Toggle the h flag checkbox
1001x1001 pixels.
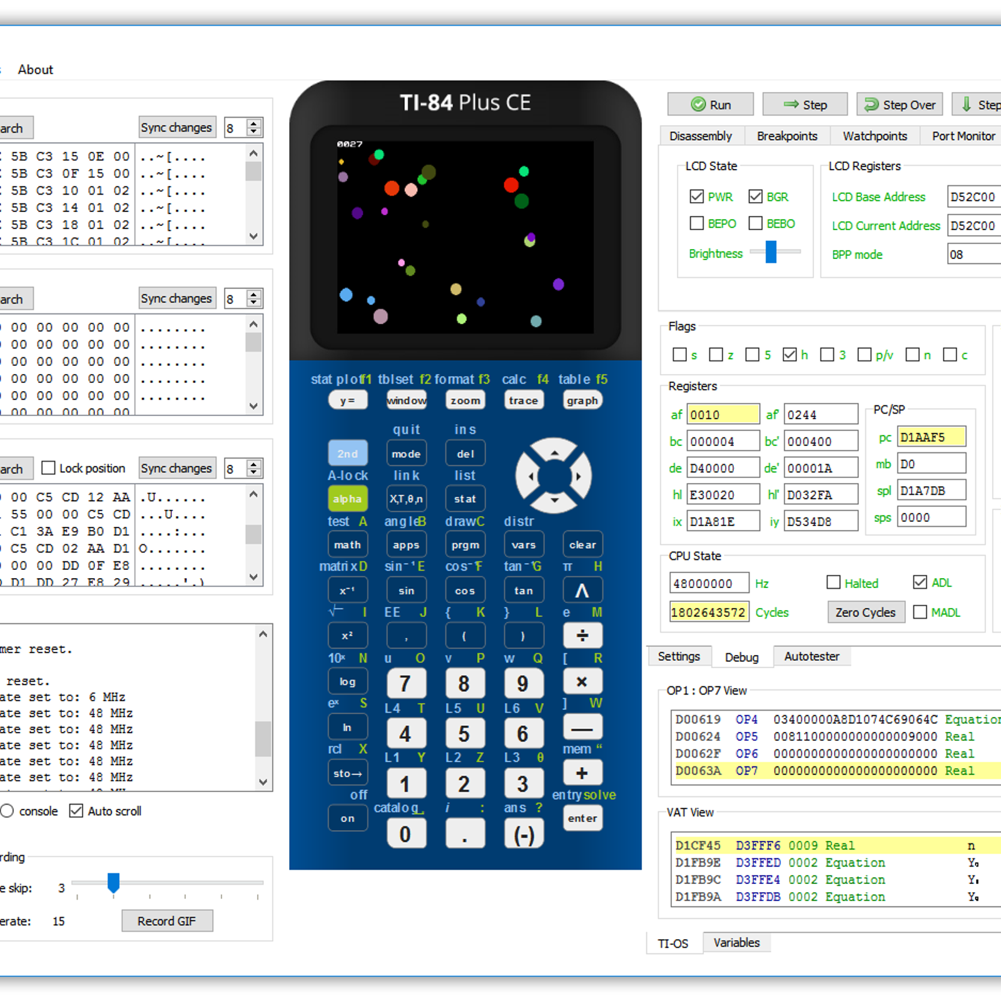click(790, 355)
